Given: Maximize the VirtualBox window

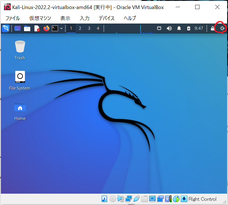Looking at the screenshot, I should 197,7.
